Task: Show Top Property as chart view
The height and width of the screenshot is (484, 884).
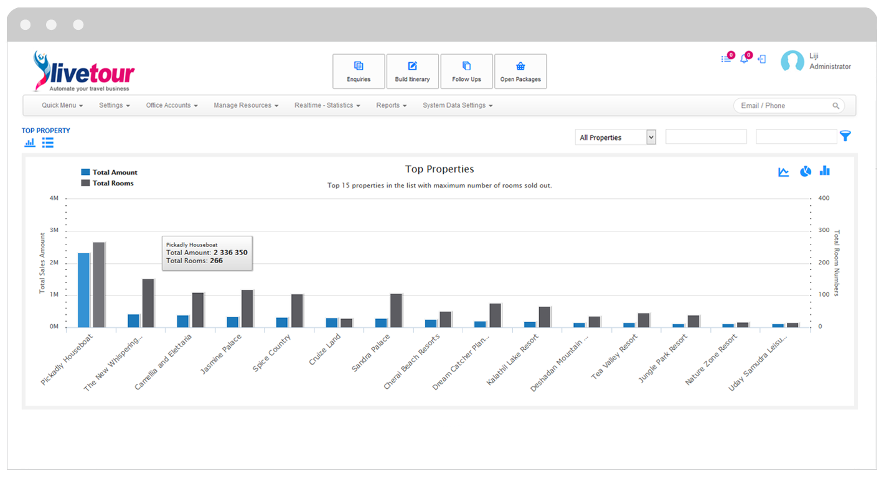Action: point(30,143)
